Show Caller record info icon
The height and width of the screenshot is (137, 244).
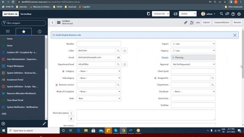[x=125, y=51]
